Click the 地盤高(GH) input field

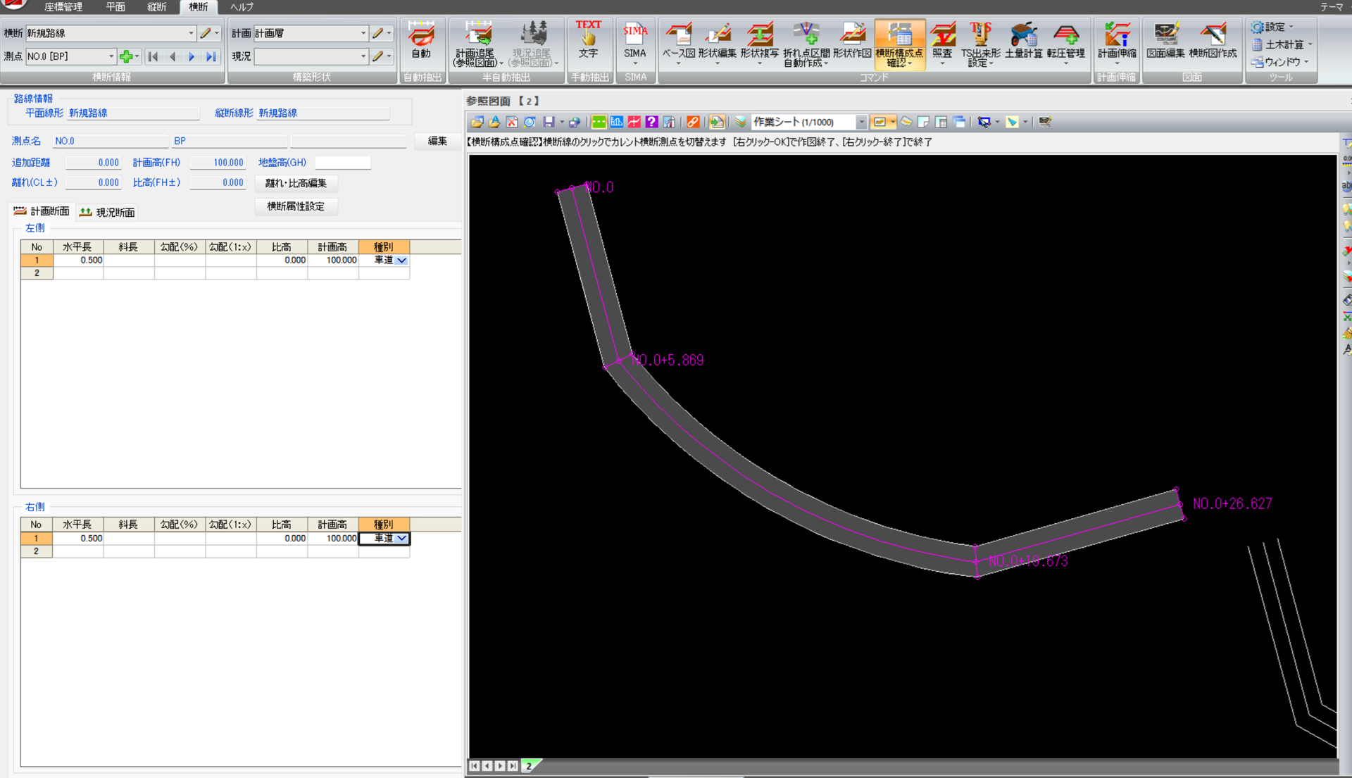pyautogui.click(x=342, y=163)
